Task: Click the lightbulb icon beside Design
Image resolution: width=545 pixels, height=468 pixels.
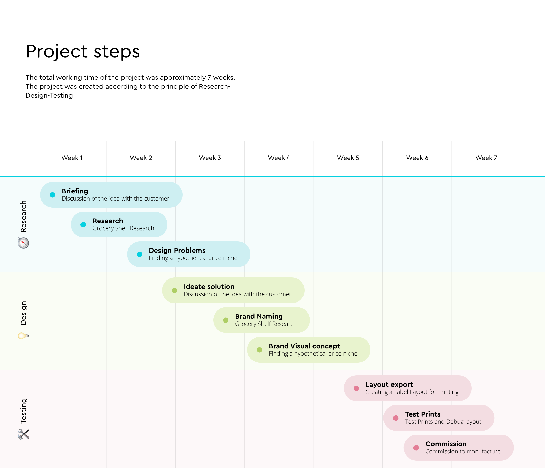Action: click(23, 336)
